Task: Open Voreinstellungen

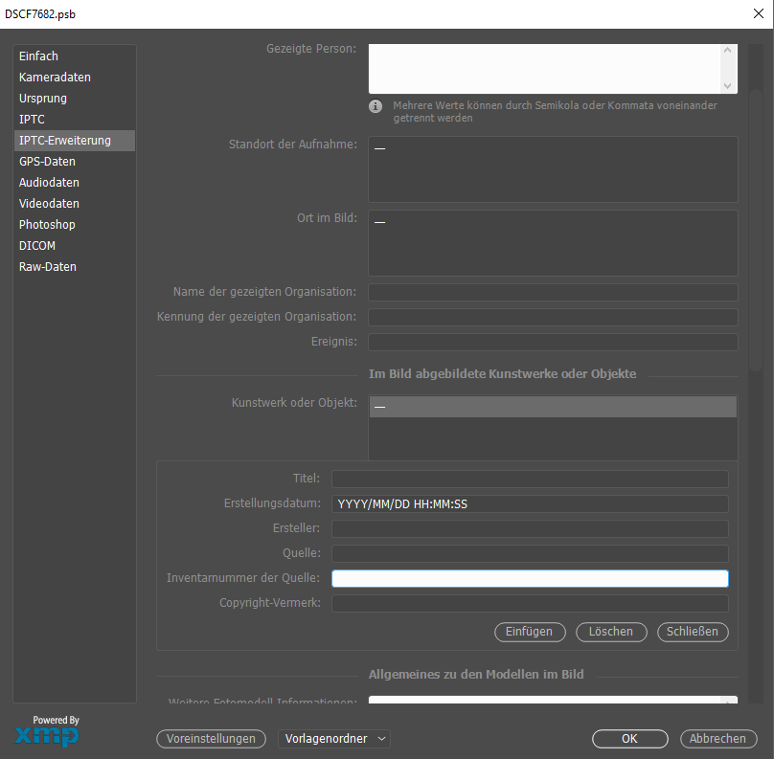Action: tap(211, 739)
